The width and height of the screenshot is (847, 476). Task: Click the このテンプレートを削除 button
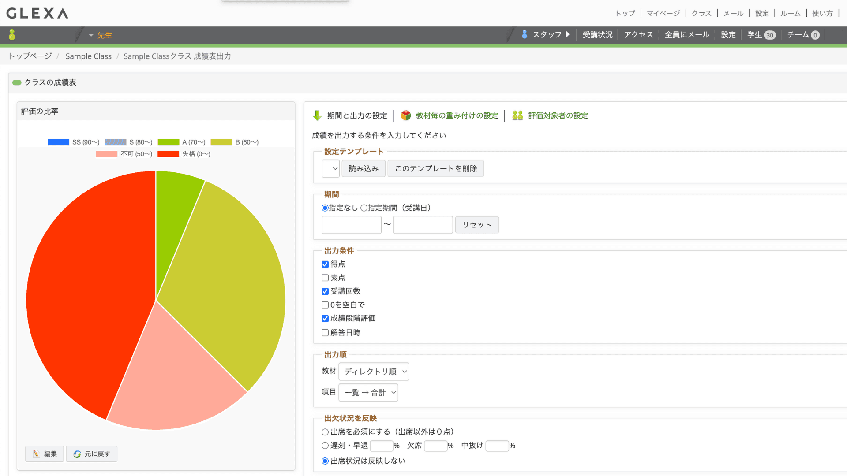coord(435,168)
